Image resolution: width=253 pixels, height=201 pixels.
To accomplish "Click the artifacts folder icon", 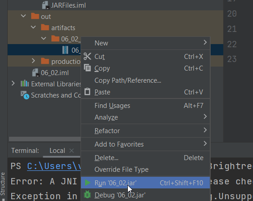I will [45, 27].
